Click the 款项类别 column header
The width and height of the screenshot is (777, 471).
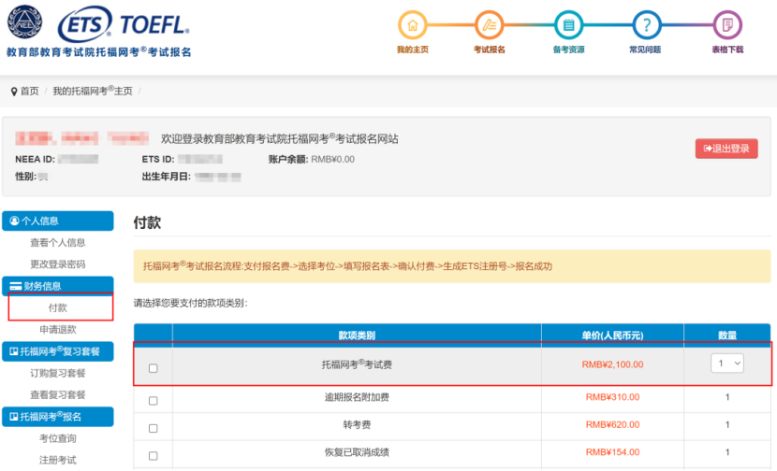point(357,335)
